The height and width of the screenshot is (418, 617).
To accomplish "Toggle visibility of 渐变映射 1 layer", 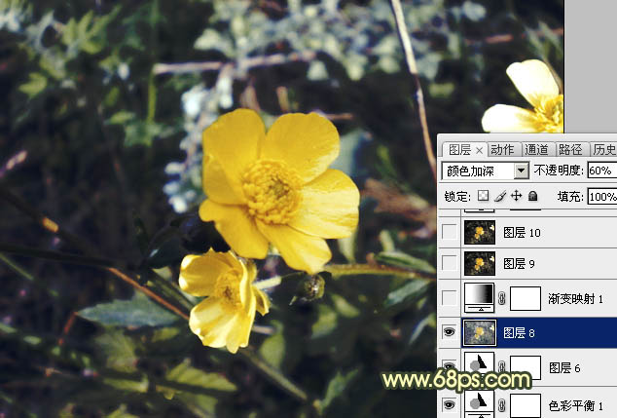I will click(x=449, y=298).
